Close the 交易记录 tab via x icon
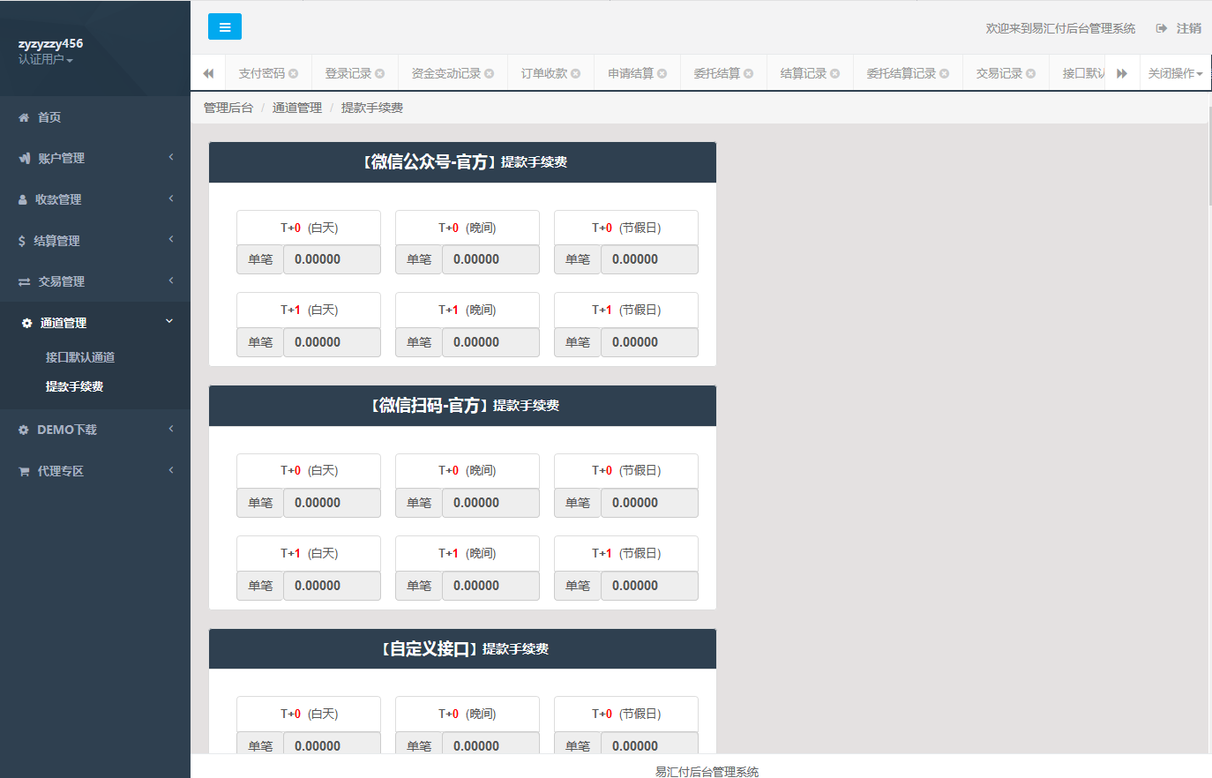Viewport: 1212px width, 778px height. [x=1031, y=74]
